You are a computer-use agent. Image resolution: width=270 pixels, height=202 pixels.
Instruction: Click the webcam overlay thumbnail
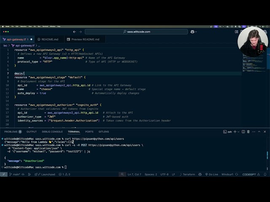(x=253, y=42)
